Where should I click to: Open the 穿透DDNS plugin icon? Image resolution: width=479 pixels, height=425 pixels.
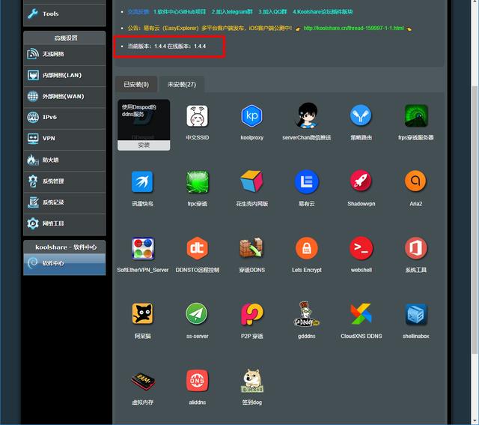pyautogui.click(x=251, y=247)
